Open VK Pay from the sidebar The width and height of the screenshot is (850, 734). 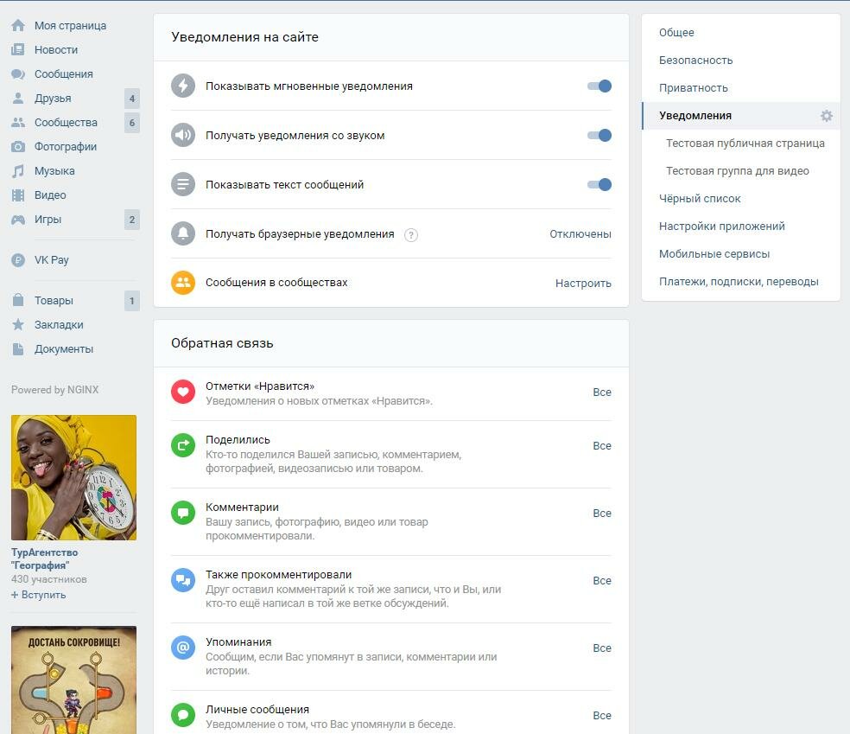tap(51, 260)
